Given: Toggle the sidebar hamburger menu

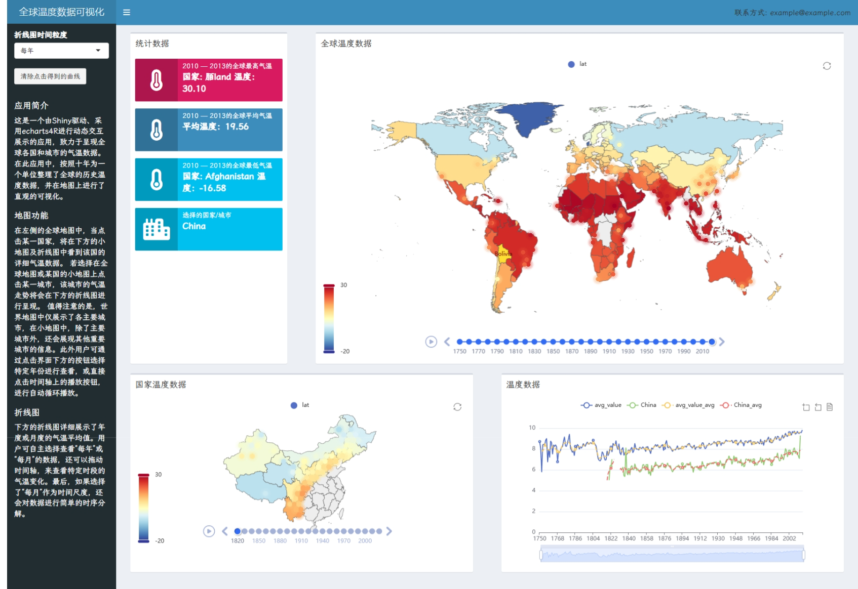Looking at the screenshot, I should (127, 12).
